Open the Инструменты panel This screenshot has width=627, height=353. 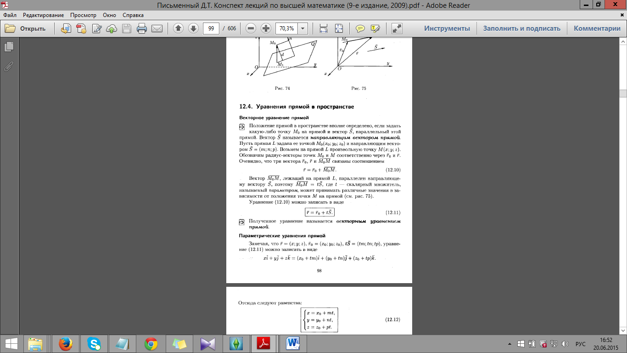click(447, 28)
